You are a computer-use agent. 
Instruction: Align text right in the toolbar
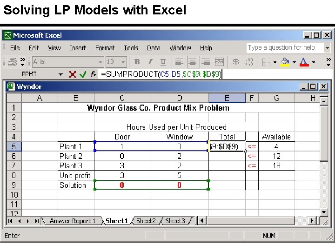point(206,62)
